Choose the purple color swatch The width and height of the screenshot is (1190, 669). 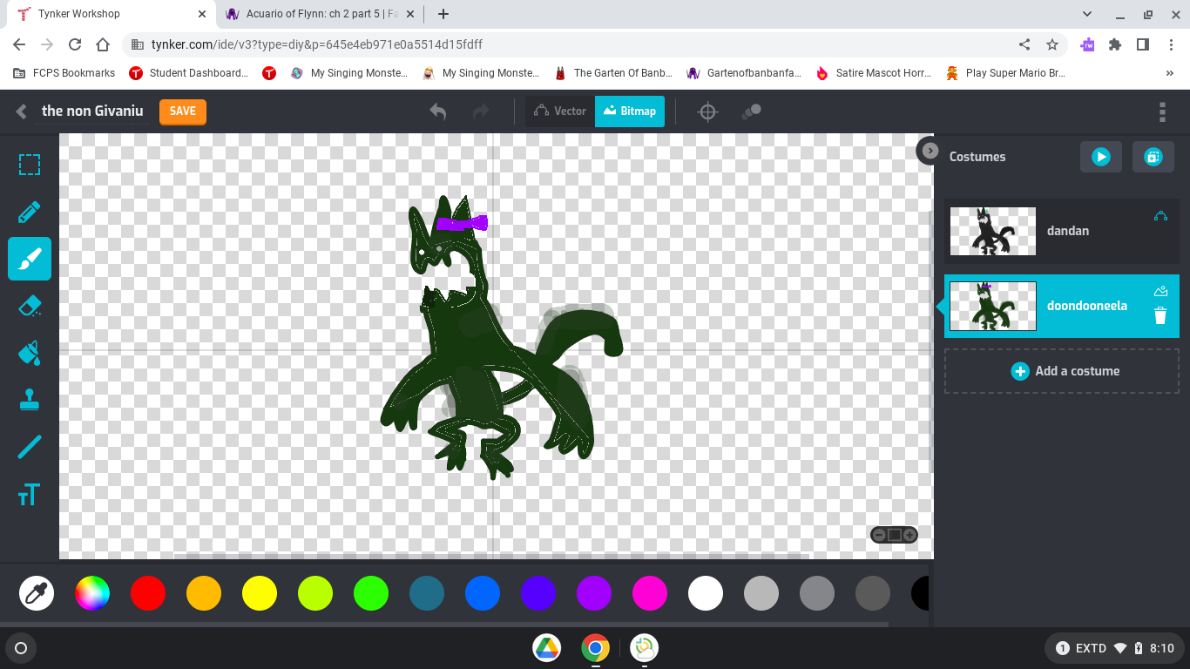click(x=594, y=593)
